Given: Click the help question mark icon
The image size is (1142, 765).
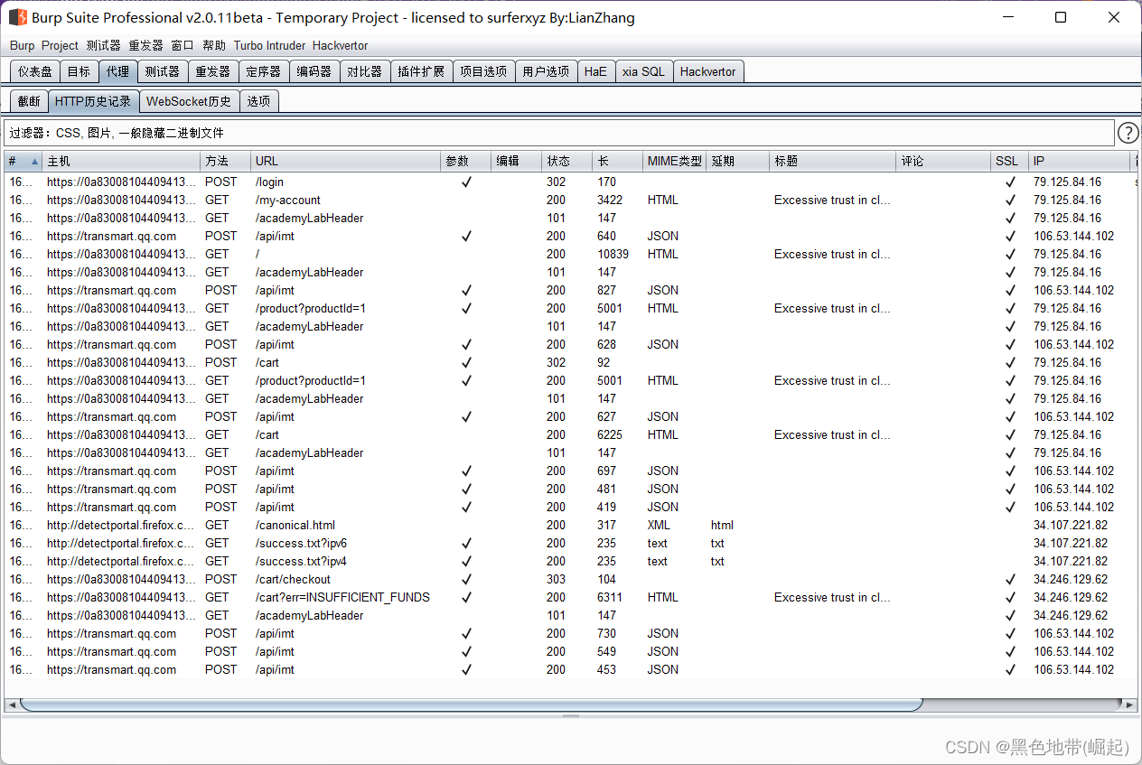Looking at the screenshot, I should (x=1128, y=134).
